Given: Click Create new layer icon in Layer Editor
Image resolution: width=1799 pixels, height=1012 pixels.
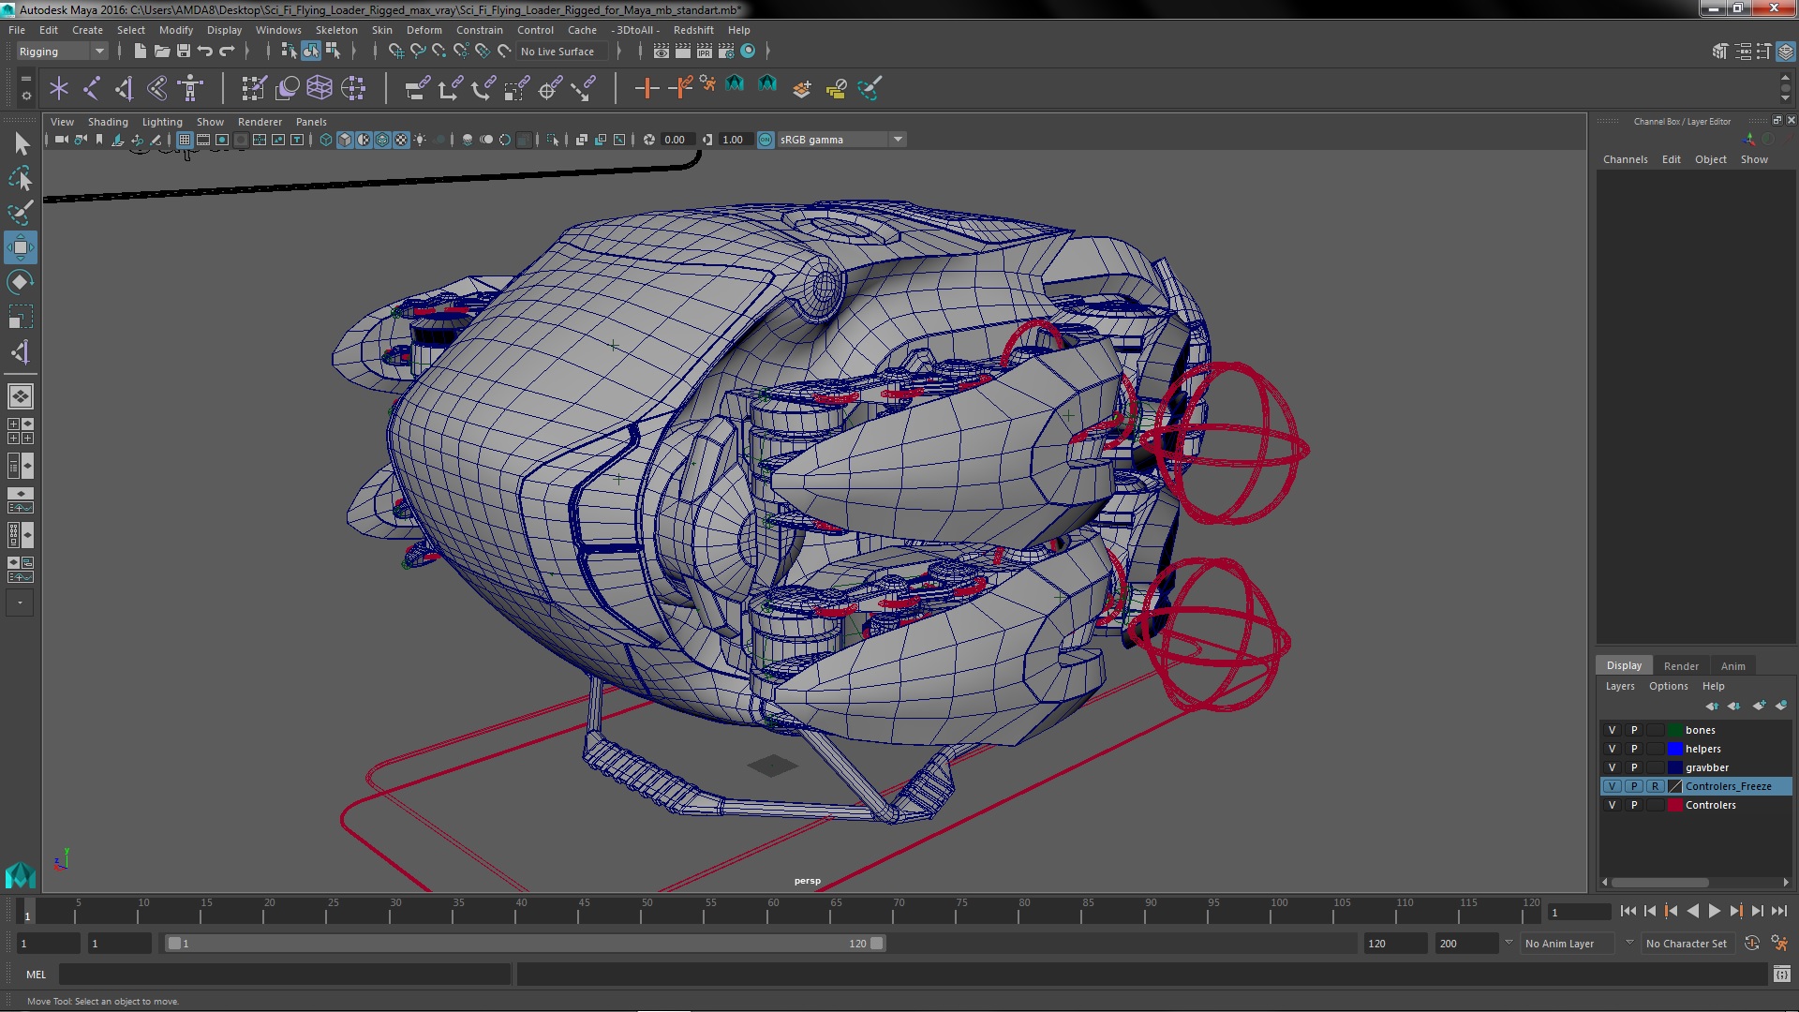Looking at the screenshot, I should coord(1760,706).
